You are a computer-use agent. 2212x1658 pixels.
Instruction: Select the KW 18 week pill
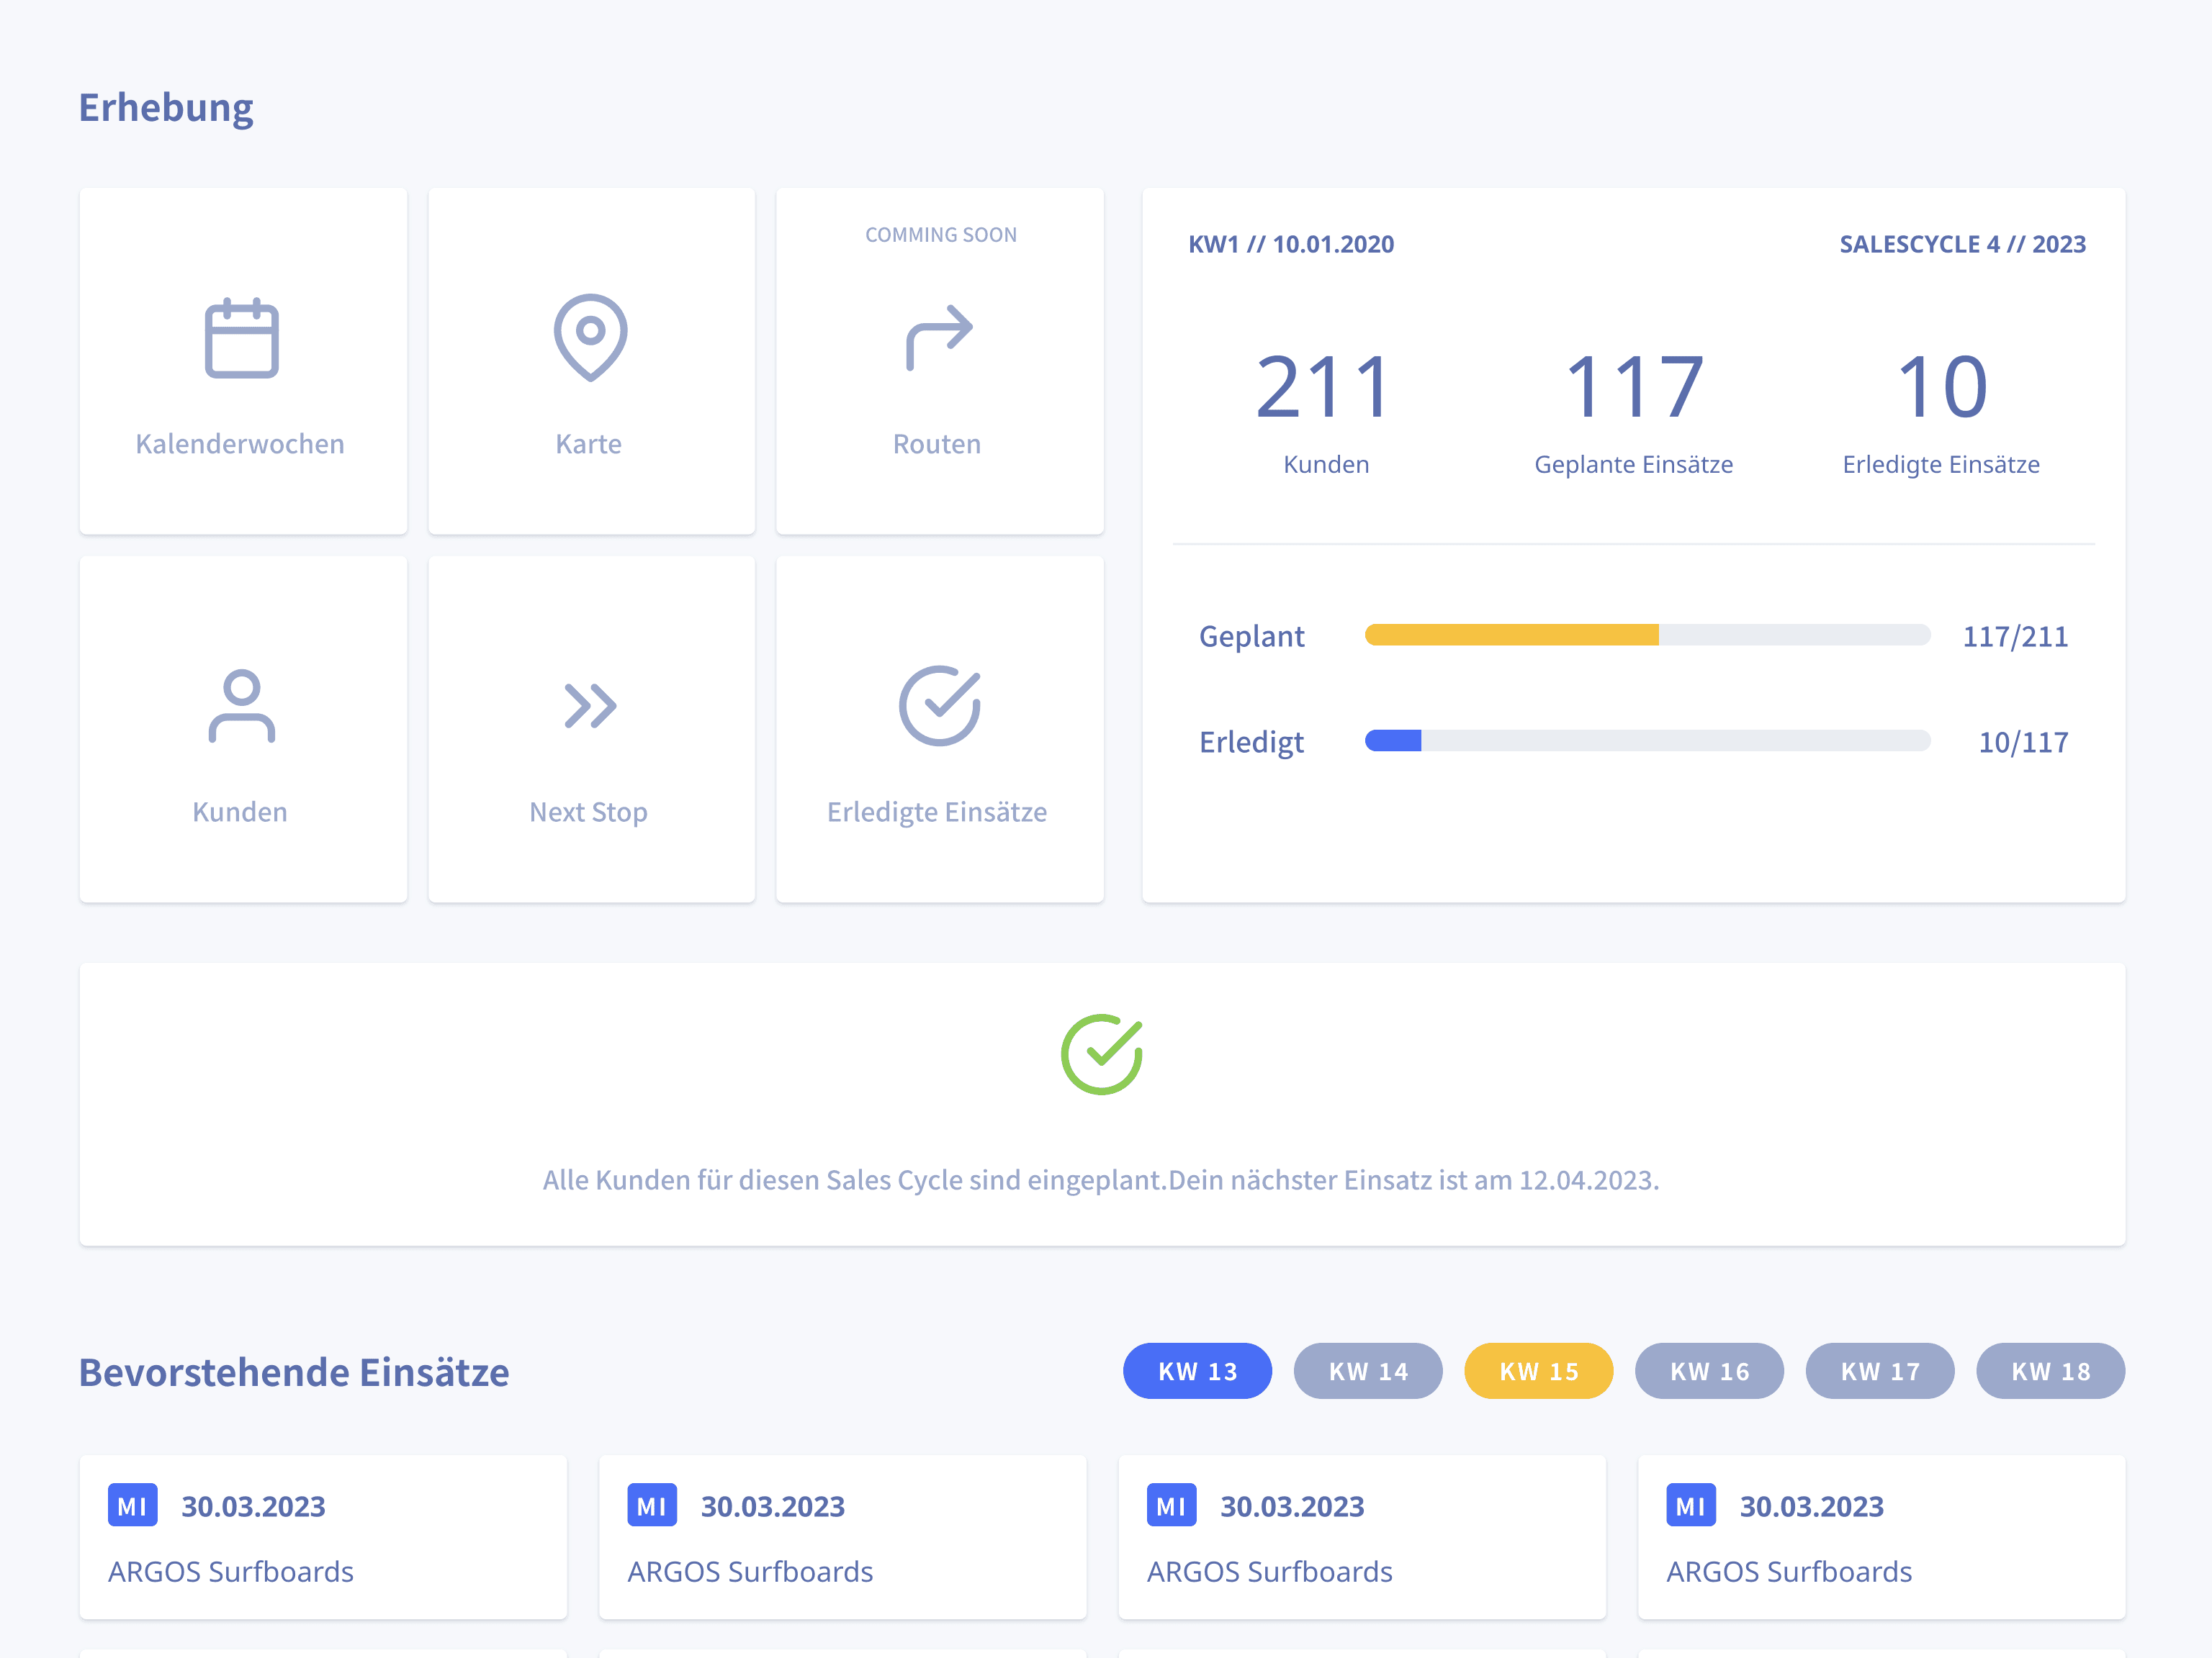(x=2050, y=1371)
